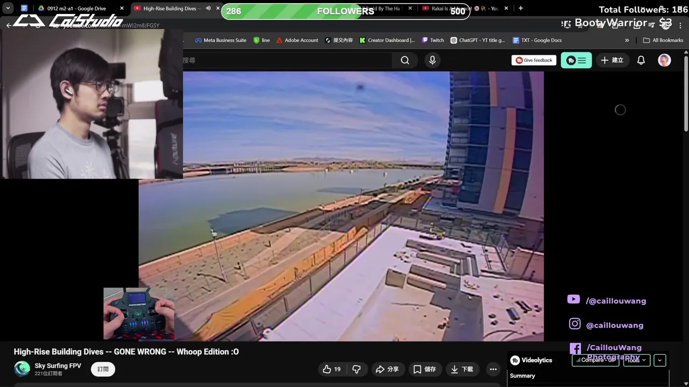The height and width of the screenshot is (387, 689).
Task: Click the High-Rise Building Dives video title
Action: (126, 352)
